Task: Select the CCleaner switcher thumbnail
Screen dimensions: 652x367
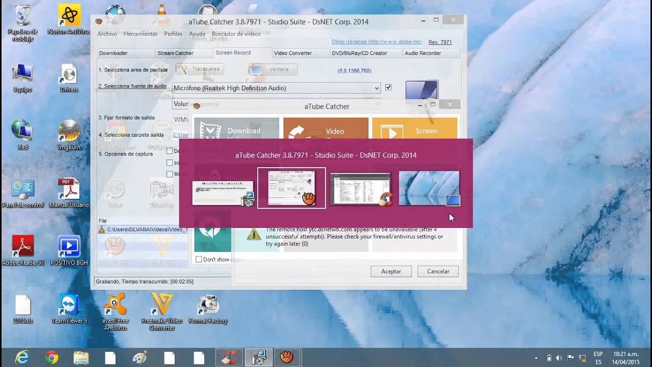Action: (360, 189)
